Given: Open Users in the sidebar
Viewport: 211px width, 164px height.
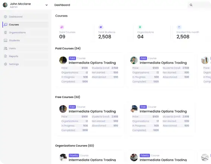Looking at the screenshot, I should 26,48.
